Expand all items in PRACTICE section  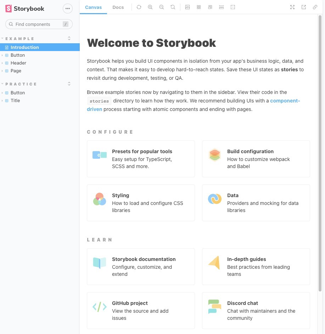[69, 84]
